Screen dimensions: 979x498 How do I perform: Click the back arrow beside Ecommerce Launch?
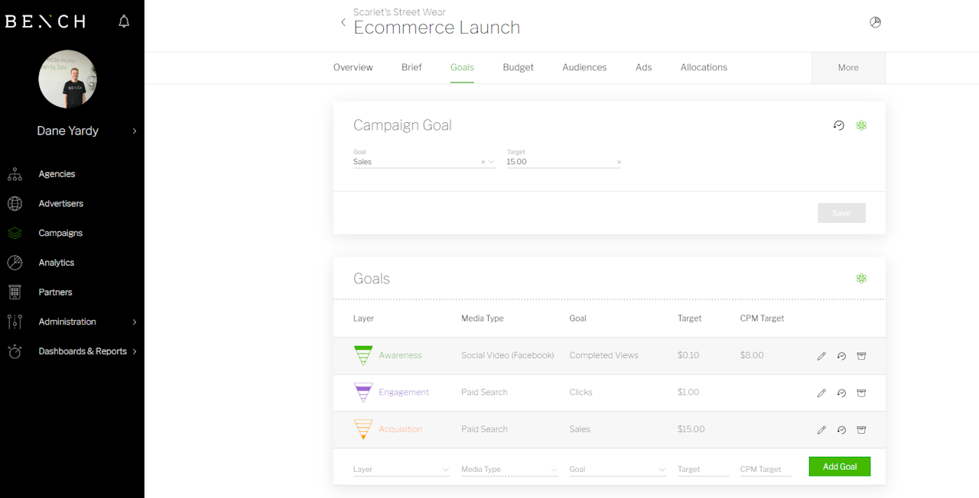[x=343, y=22]
